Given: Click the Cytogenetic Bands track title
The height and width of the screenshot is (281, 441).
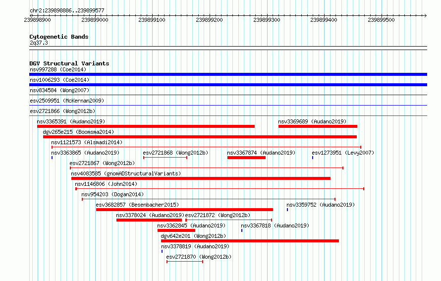Looking at the screenshot, I should [x=59, y=37].
